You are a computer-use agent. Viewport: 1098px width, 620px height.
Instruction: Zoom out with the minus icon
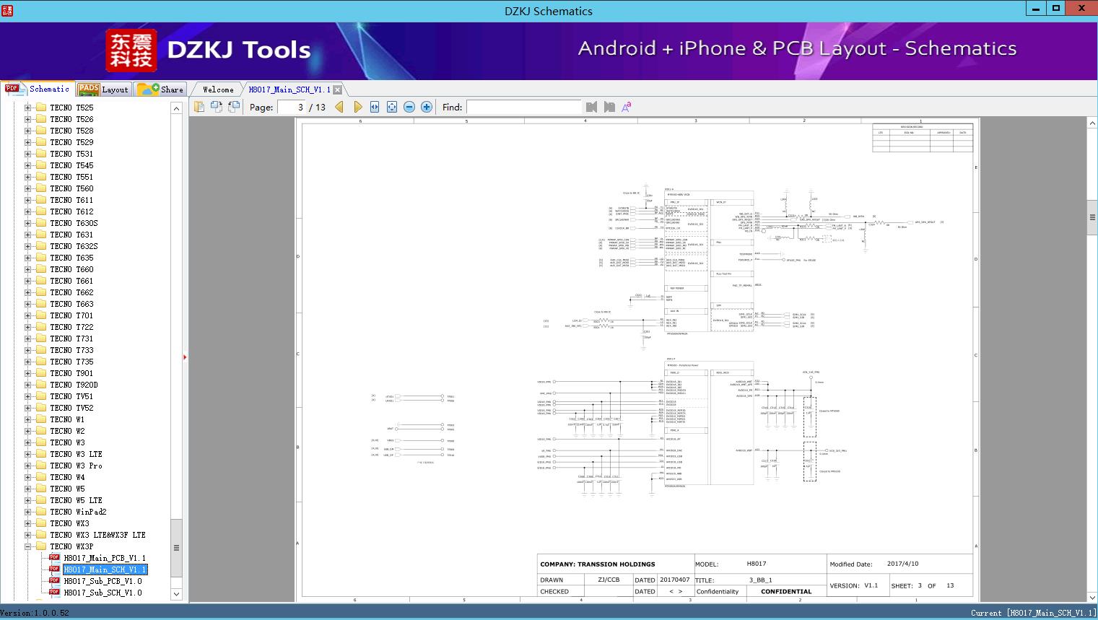(x=409, y=107)
